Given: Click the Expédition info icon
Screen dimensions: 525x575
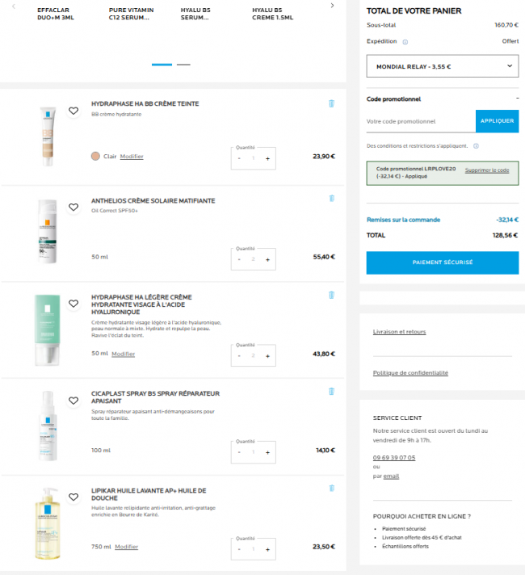Looking at the screenshot, I should (405, 42).
